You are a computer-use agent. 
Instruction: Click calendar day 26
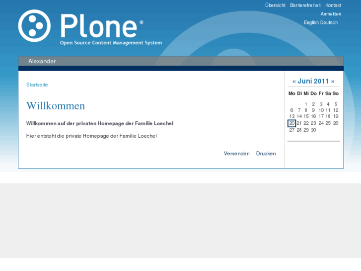336,123
